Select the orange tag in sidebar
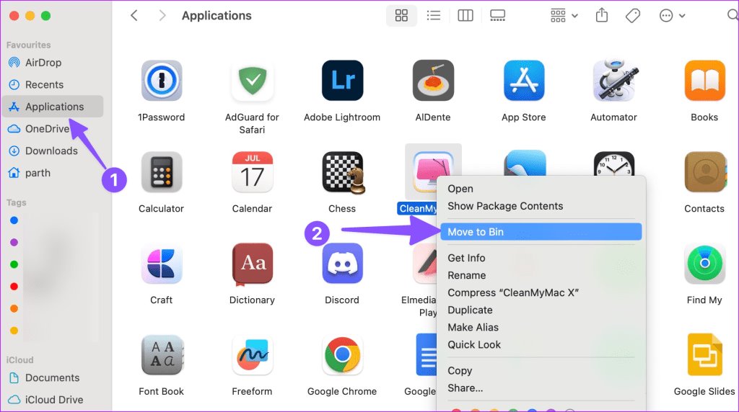 point(14,308)
